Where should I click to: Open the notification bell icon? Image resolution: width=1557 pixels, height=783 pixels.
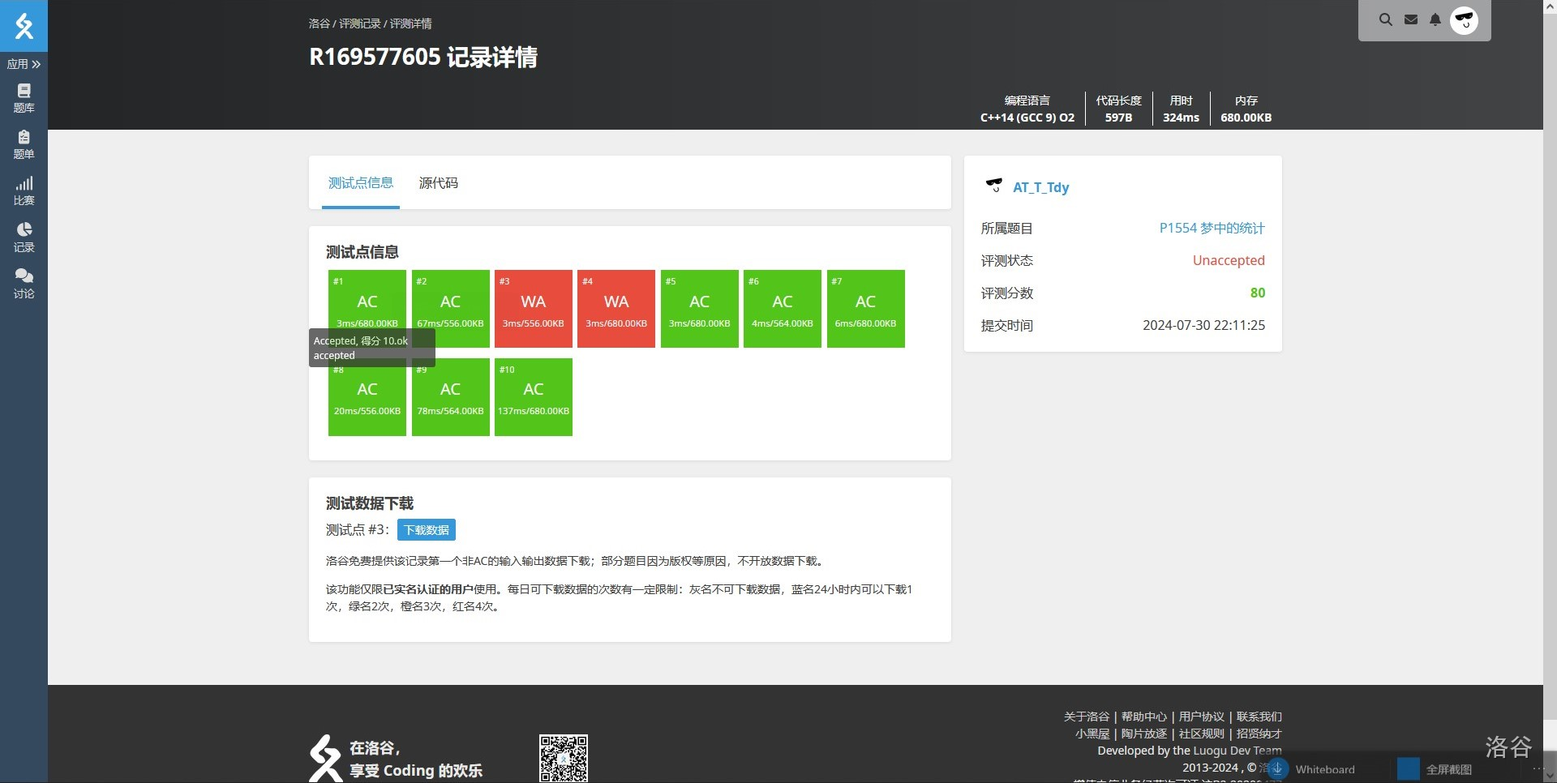(1435, 20)
